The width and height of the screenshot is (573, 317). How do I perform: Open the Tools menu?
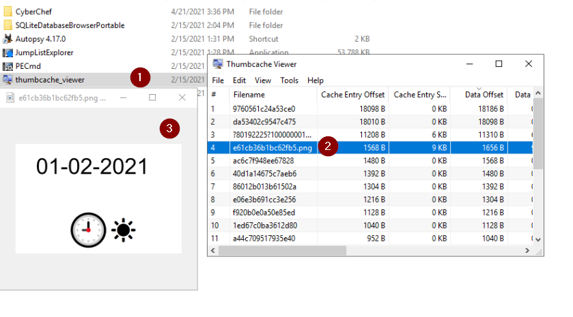(x=289, y=80)
